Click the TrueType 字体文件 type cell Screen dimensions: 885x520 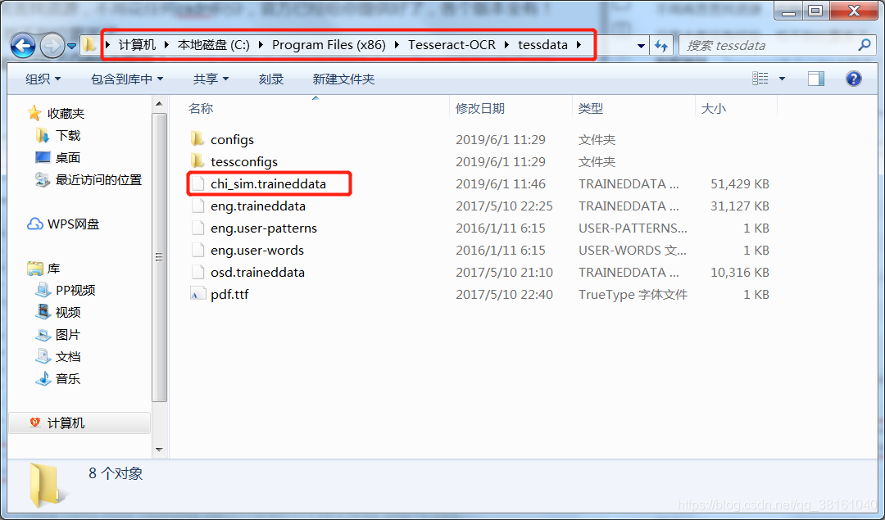[633, 295]
